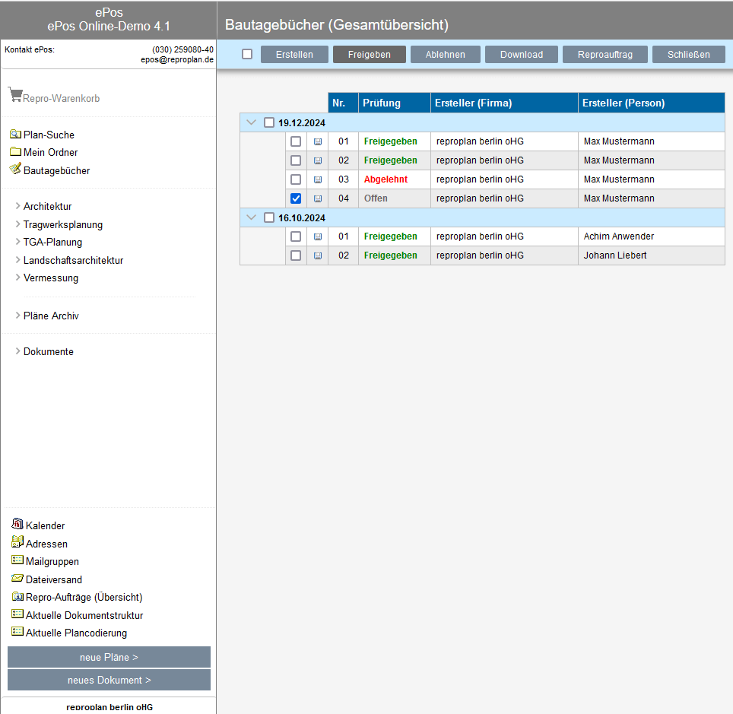Click the Aktuelle Plancodierung icon
The image size is (733, 714).
17,631
